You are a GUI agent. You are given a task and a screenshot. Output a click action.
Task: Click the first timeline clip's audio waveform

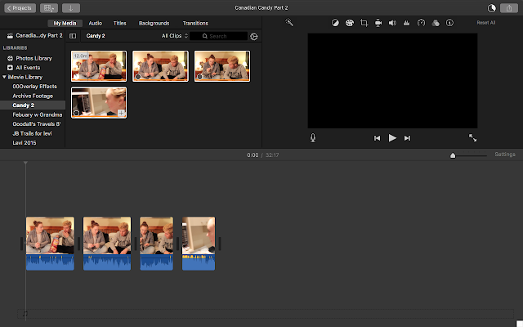50,262
